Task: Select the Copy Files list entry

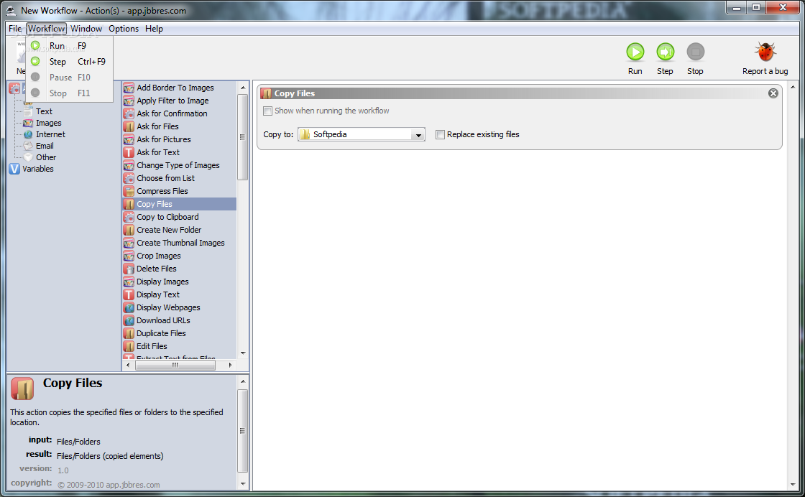Action: 179,204
